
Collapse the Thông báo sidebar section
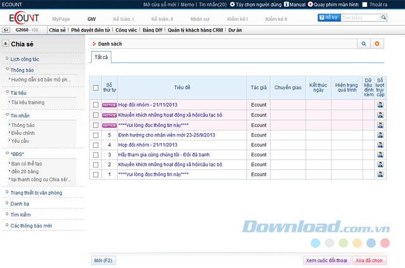(6, 70)
